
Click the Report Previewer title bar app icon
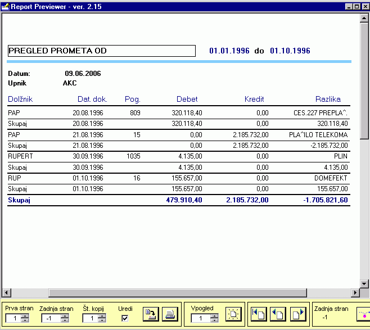point(5,6)
